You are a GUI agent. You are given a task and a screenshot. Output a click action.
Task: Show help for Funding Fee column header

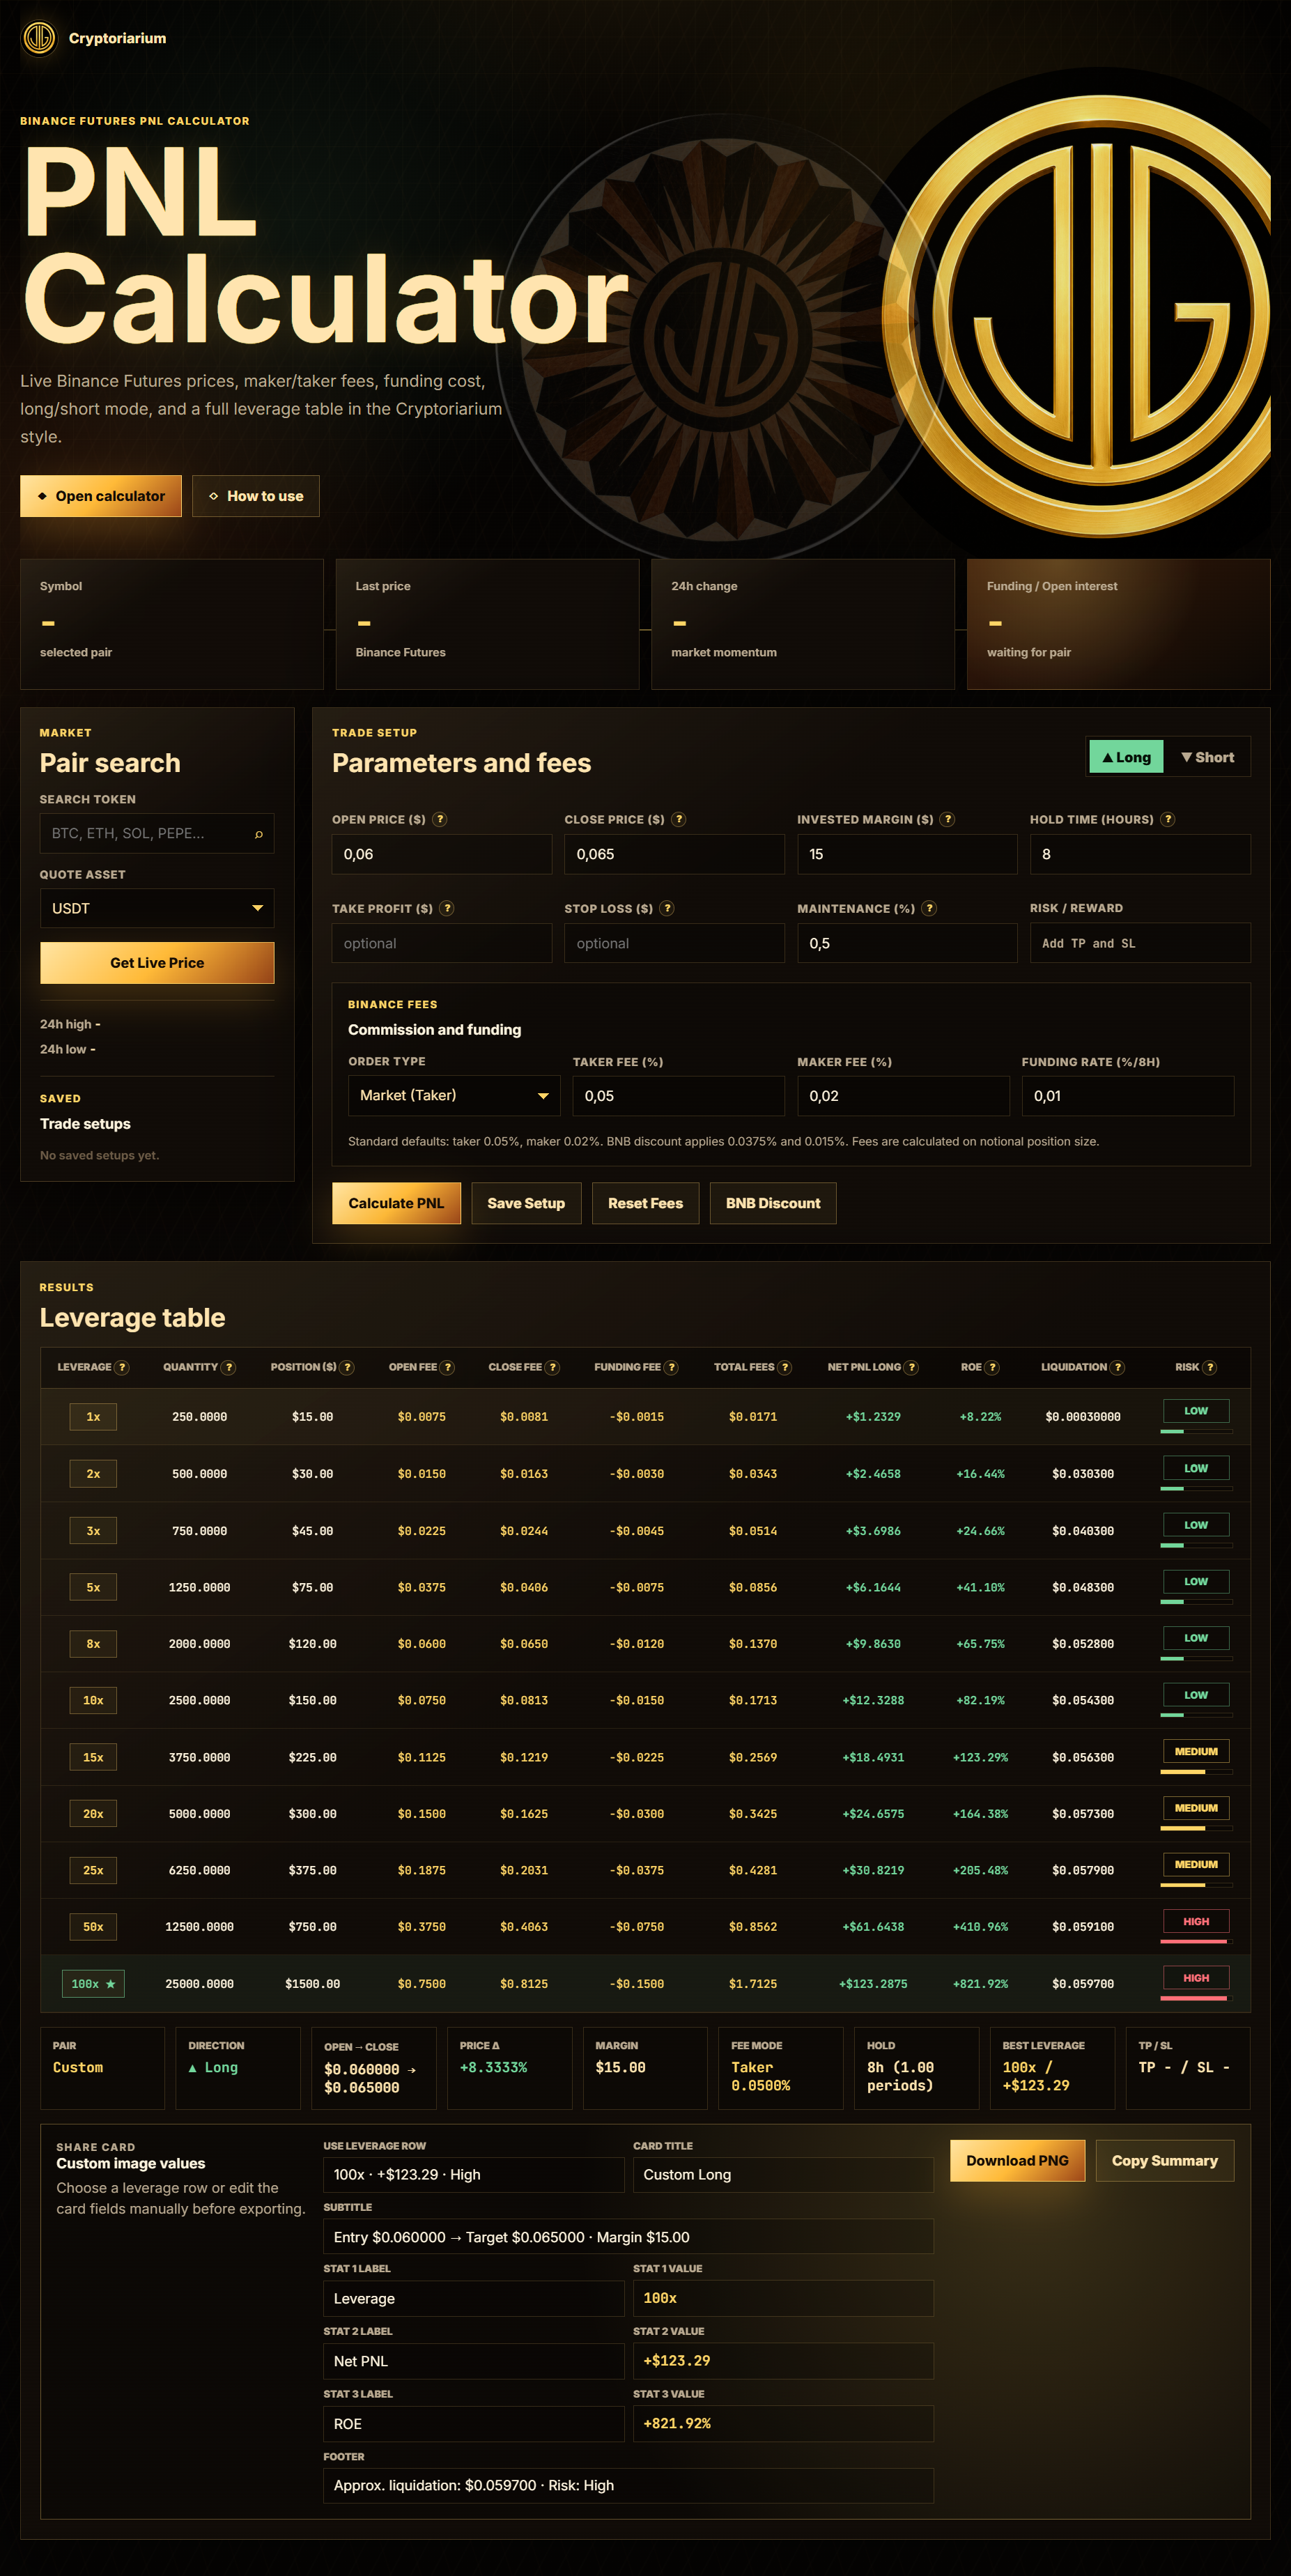tap(671, 1367)
